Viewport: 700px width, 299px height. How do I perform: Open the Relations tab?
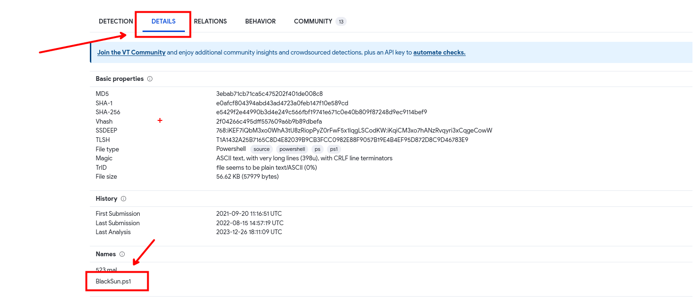210,22
